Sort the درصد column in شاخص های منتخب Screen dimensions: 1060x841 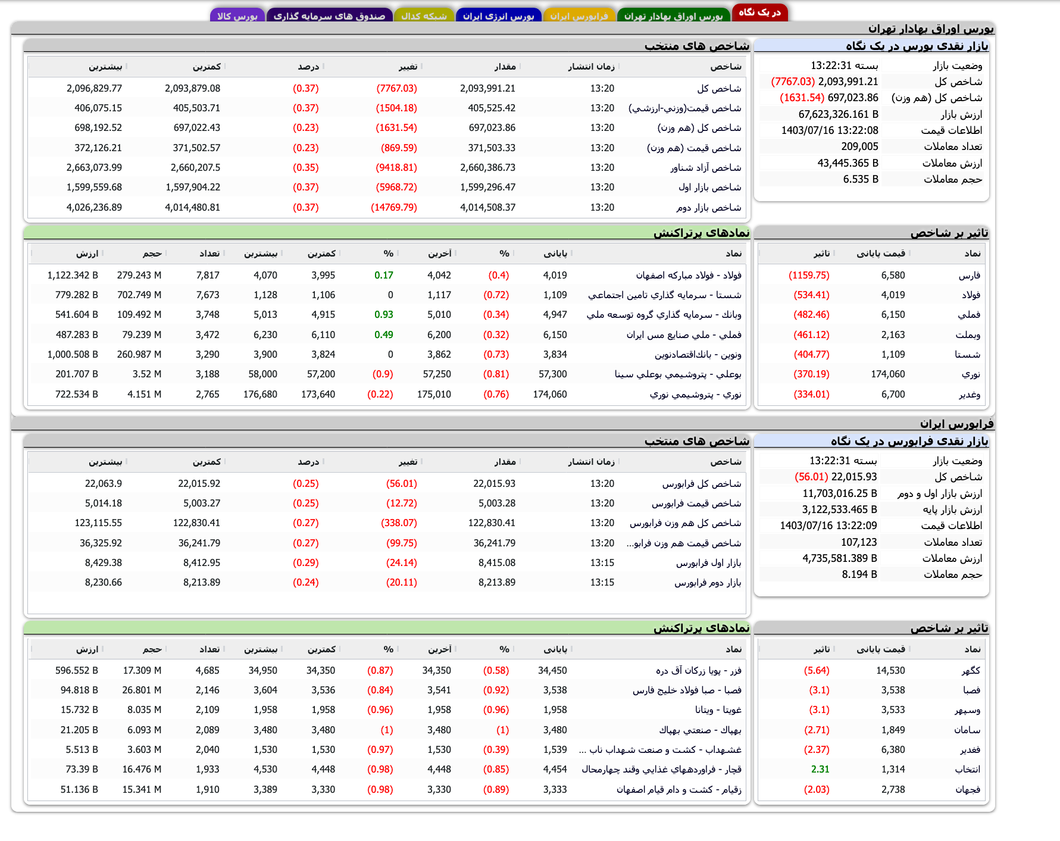click(x=309, y=67)
